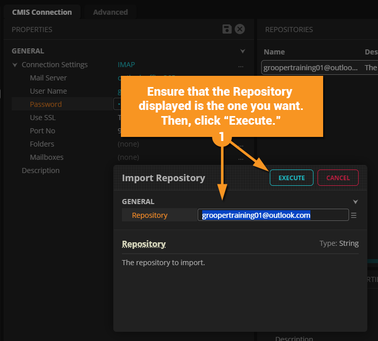The image size is (378, 341).
Task: Collapse GENERAL section in Import Repository
Action: tap(356, 202)
